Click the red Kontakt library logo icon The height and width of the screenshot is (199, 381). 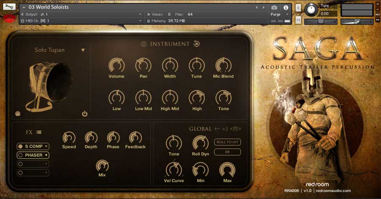pyautogui.click(x=9, y=18)
